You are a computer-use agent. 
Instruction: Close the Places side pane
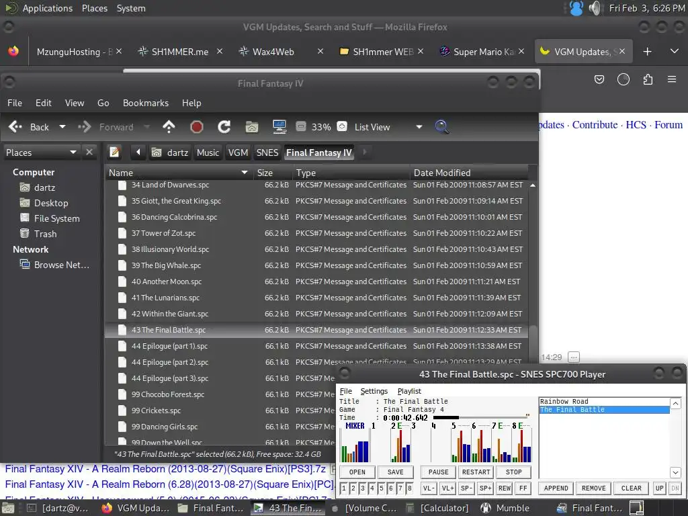(89, 152)
